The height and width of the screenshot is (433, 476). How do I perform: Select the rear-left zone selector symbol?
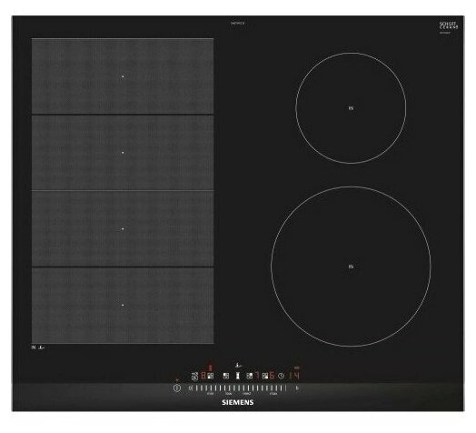(x=226, y=376)
